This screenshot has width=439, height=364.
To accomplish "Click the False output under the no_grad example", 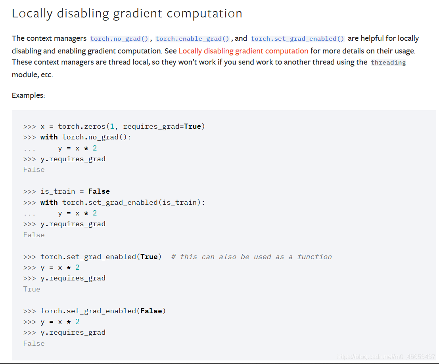I will click(x=34, y=170).
